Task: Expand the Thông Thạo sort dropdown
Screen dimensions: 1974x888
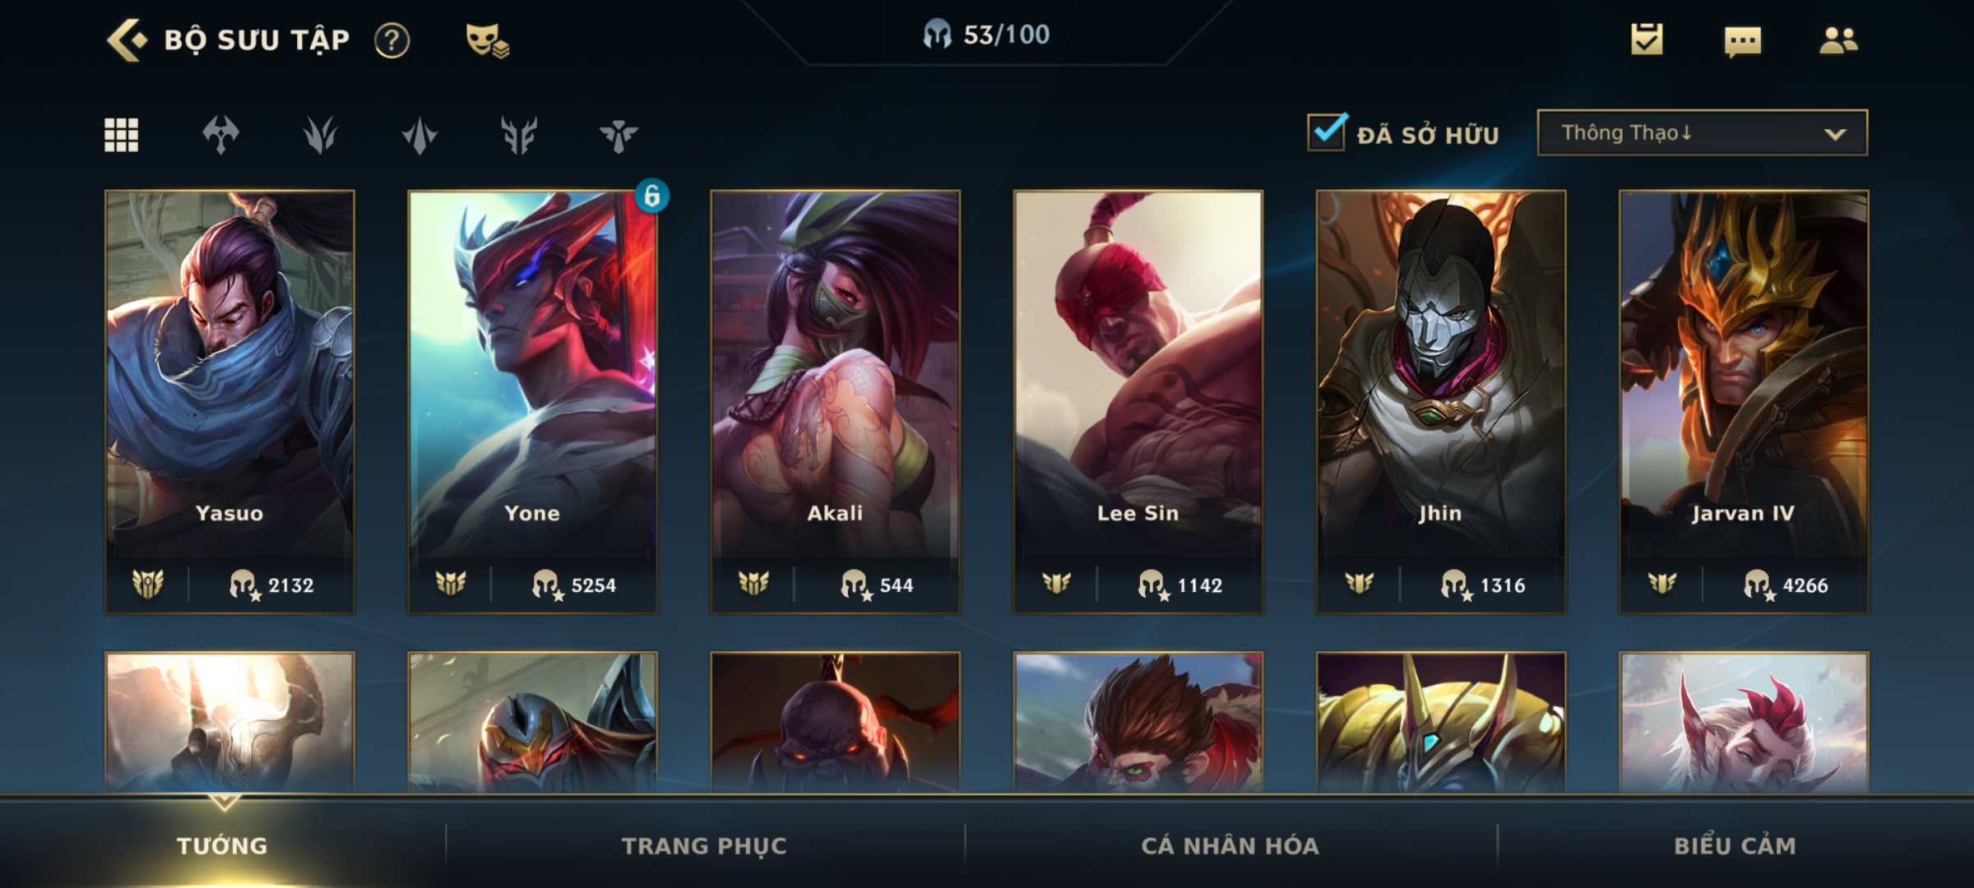Action: (x=1702, y=132)
